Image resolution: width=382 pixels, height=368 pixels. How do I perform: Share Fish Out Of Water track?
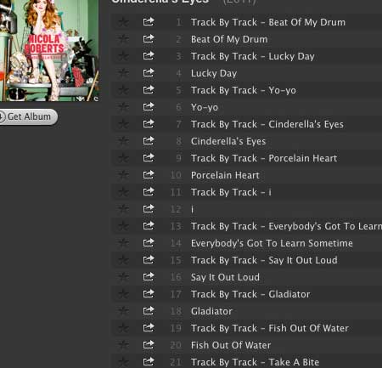149,345
